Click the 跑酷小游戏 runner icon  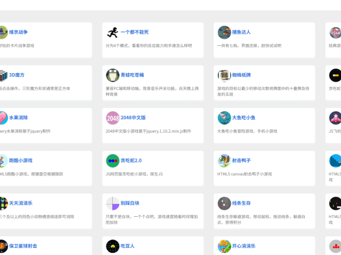3,161
